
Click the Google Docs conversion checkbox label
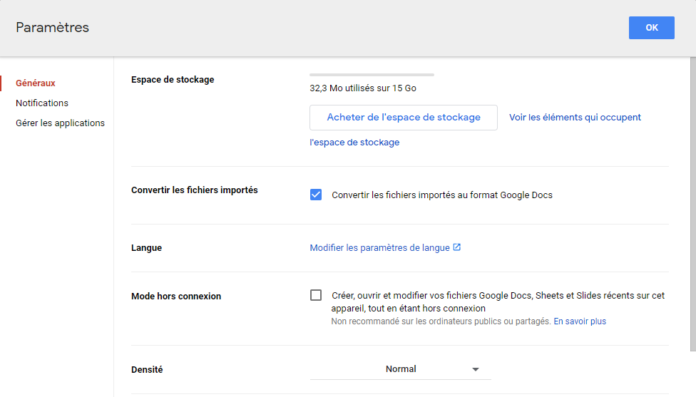[442, 195]
